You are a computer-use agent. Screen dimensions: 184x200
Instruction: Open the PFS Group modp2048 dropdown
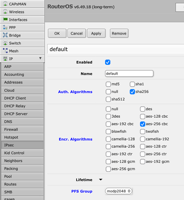(118, 191)
